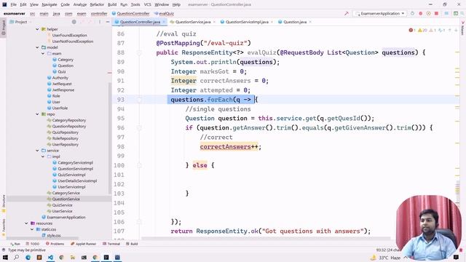The height and width of the screenshot is (262, 466).
Task: Select Category class in the project tree
Action: [x=66, y=60]
